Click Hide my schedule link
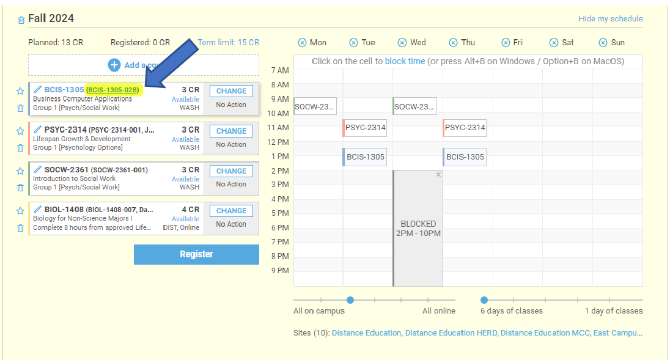Image resolution: width=670 pixels, height=360 pixels. [611, 19]
